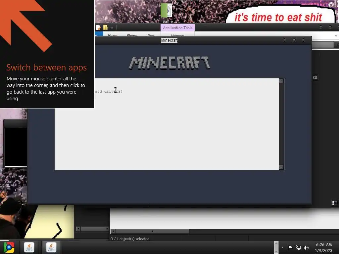339x254 pixels.
Task: Select the Application Tools ribbon tab
Action: tap(177, 28)
